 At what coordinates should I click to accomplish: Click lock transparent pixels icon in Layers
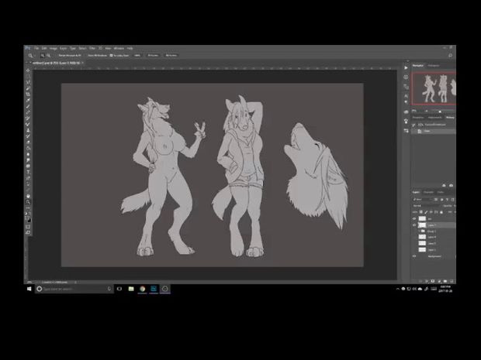pyautogui.click(x=420, y=212)
